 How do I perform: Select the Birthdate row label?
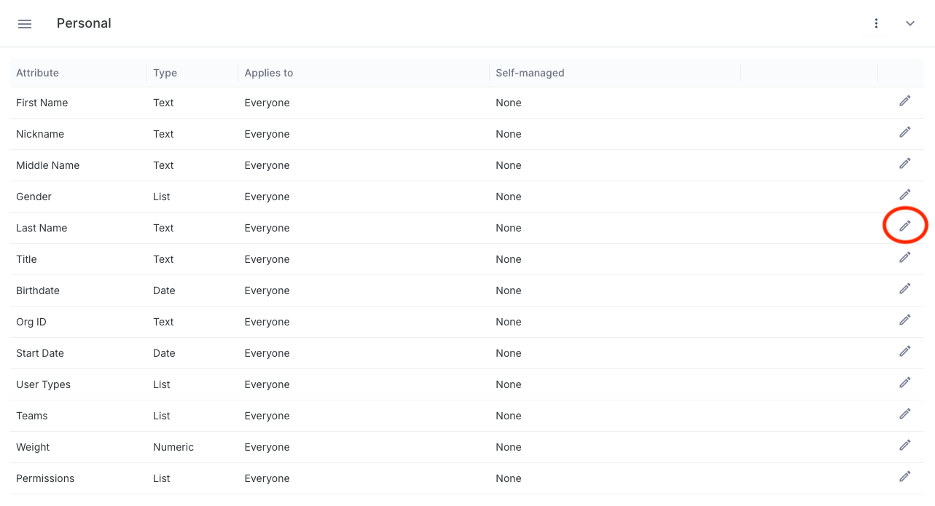[x=38, y=290]
